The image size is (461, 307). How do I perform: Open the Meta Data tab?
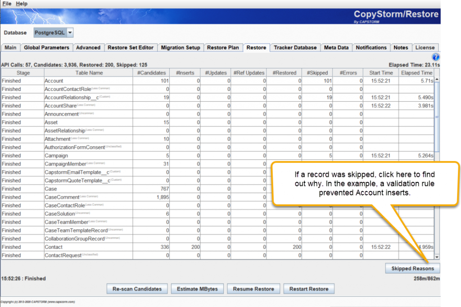tap(336, 48)
